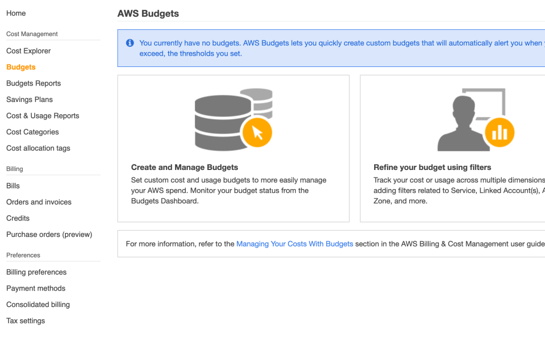This screenshot has width=545, height=358.
Task: Navigate to Cost Categories
Action: tap(32, 132)
